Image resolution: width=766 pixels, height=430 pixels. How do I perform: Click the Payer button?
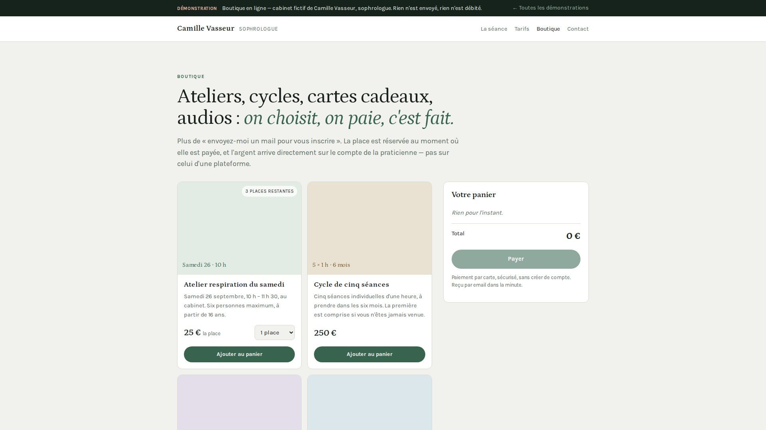coord(516,259)
